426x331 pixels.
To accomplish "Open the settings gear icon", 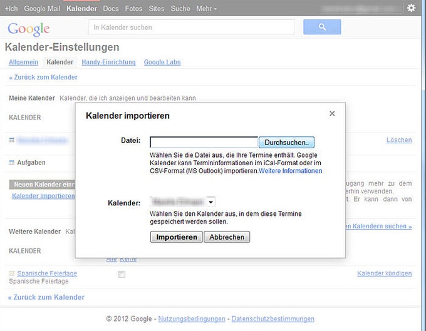I will [411, 8].
